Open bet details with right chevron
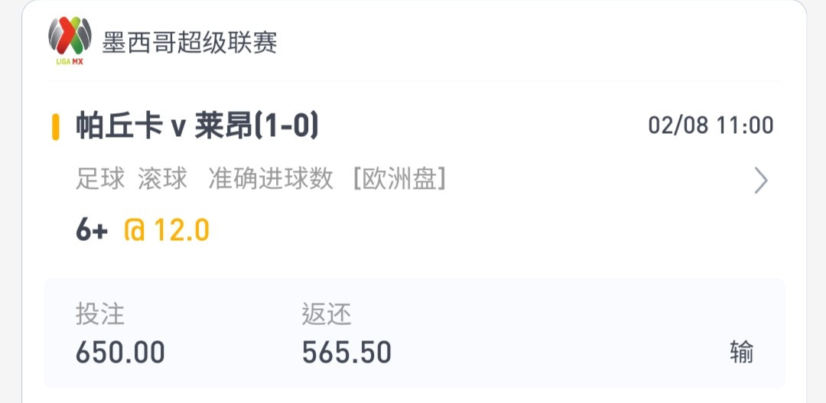Screen dimensions: 826x403 (x=761, y=180)
